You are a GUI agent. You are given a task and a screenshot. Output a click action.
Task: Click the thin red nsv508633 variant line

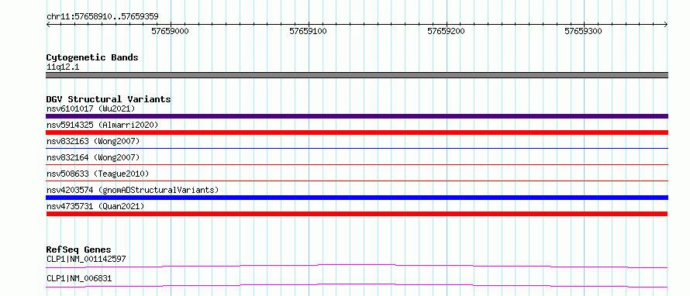coord(357,181)
